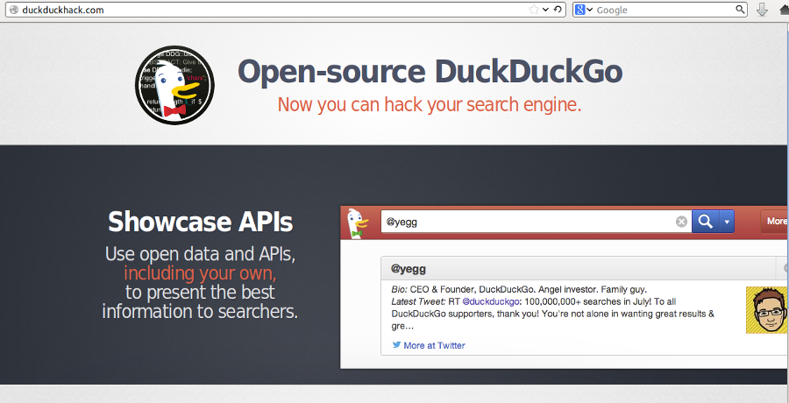This screenshot has height=403, width=789.
Task: Click the browser search magnifier icon
Action: tap(740, 10)
